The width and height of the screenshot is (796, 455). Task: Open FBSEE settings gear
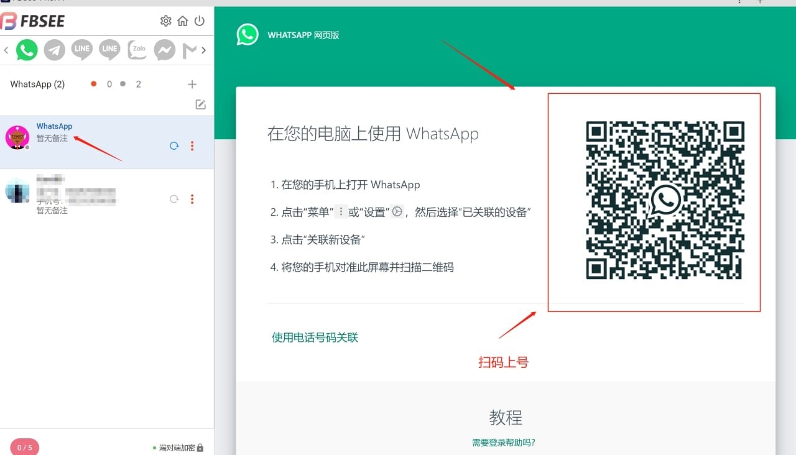[165, 21]
